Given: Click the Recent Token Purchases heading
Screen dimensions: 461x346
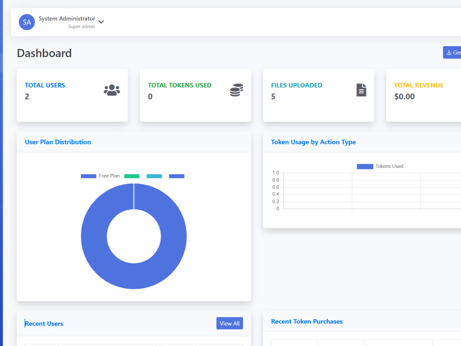Looking at the screenshot, I should 307,321.
